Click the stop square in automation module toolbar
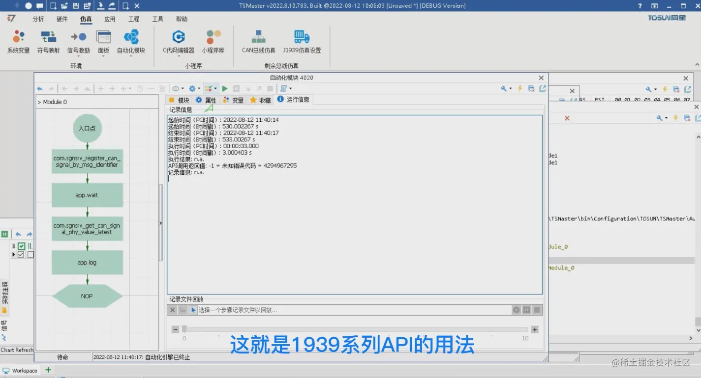 tap(270, 89)
